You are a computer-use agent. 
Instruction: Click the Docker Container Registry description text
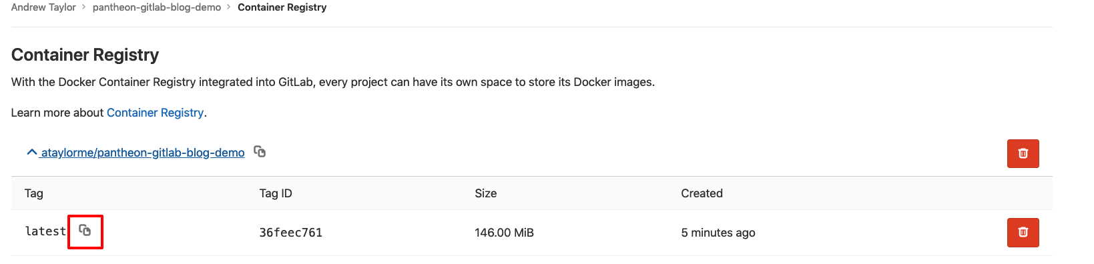[x=333, y=82]
